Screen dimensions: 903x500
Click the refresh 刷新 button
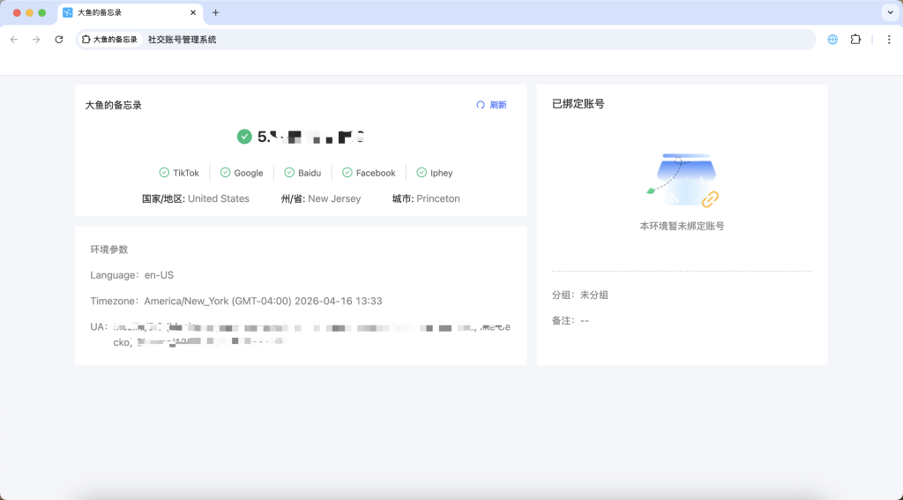pyautogui.click(x=491, y=105)
